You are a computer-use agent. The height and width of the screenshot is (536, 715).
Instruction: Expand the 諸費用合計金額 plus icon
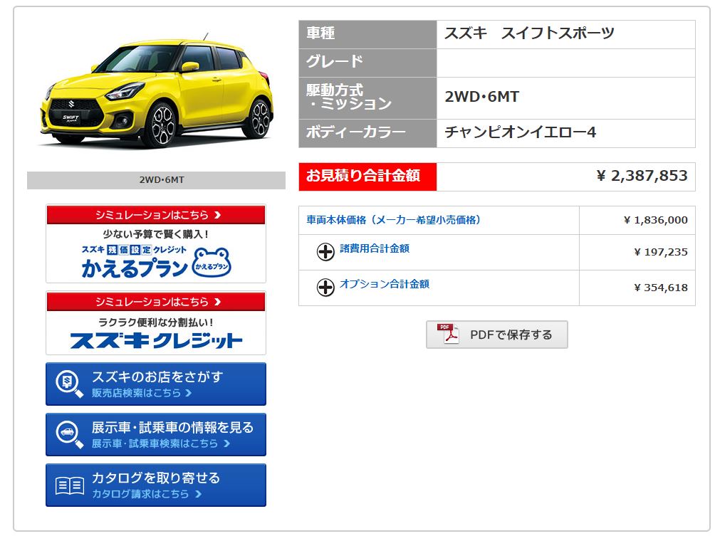tap(325, 251)
